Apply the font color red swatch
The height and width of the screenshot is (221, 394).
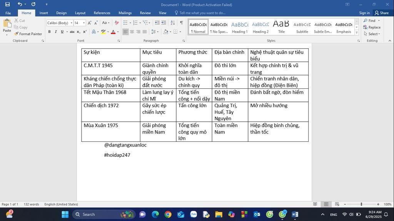pos(113,32)
